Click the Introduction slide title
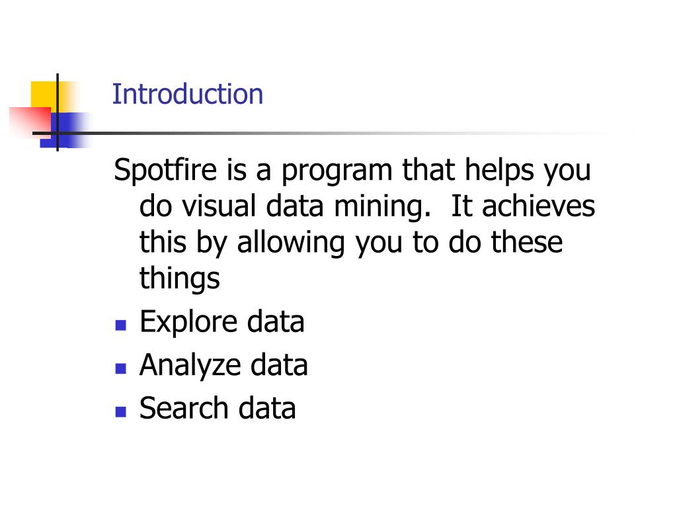677x508 pixels. pos(187,94)
